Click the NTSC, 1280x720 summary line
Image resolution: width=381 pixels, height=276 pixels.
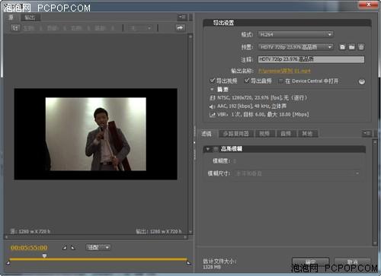(262, 98)
